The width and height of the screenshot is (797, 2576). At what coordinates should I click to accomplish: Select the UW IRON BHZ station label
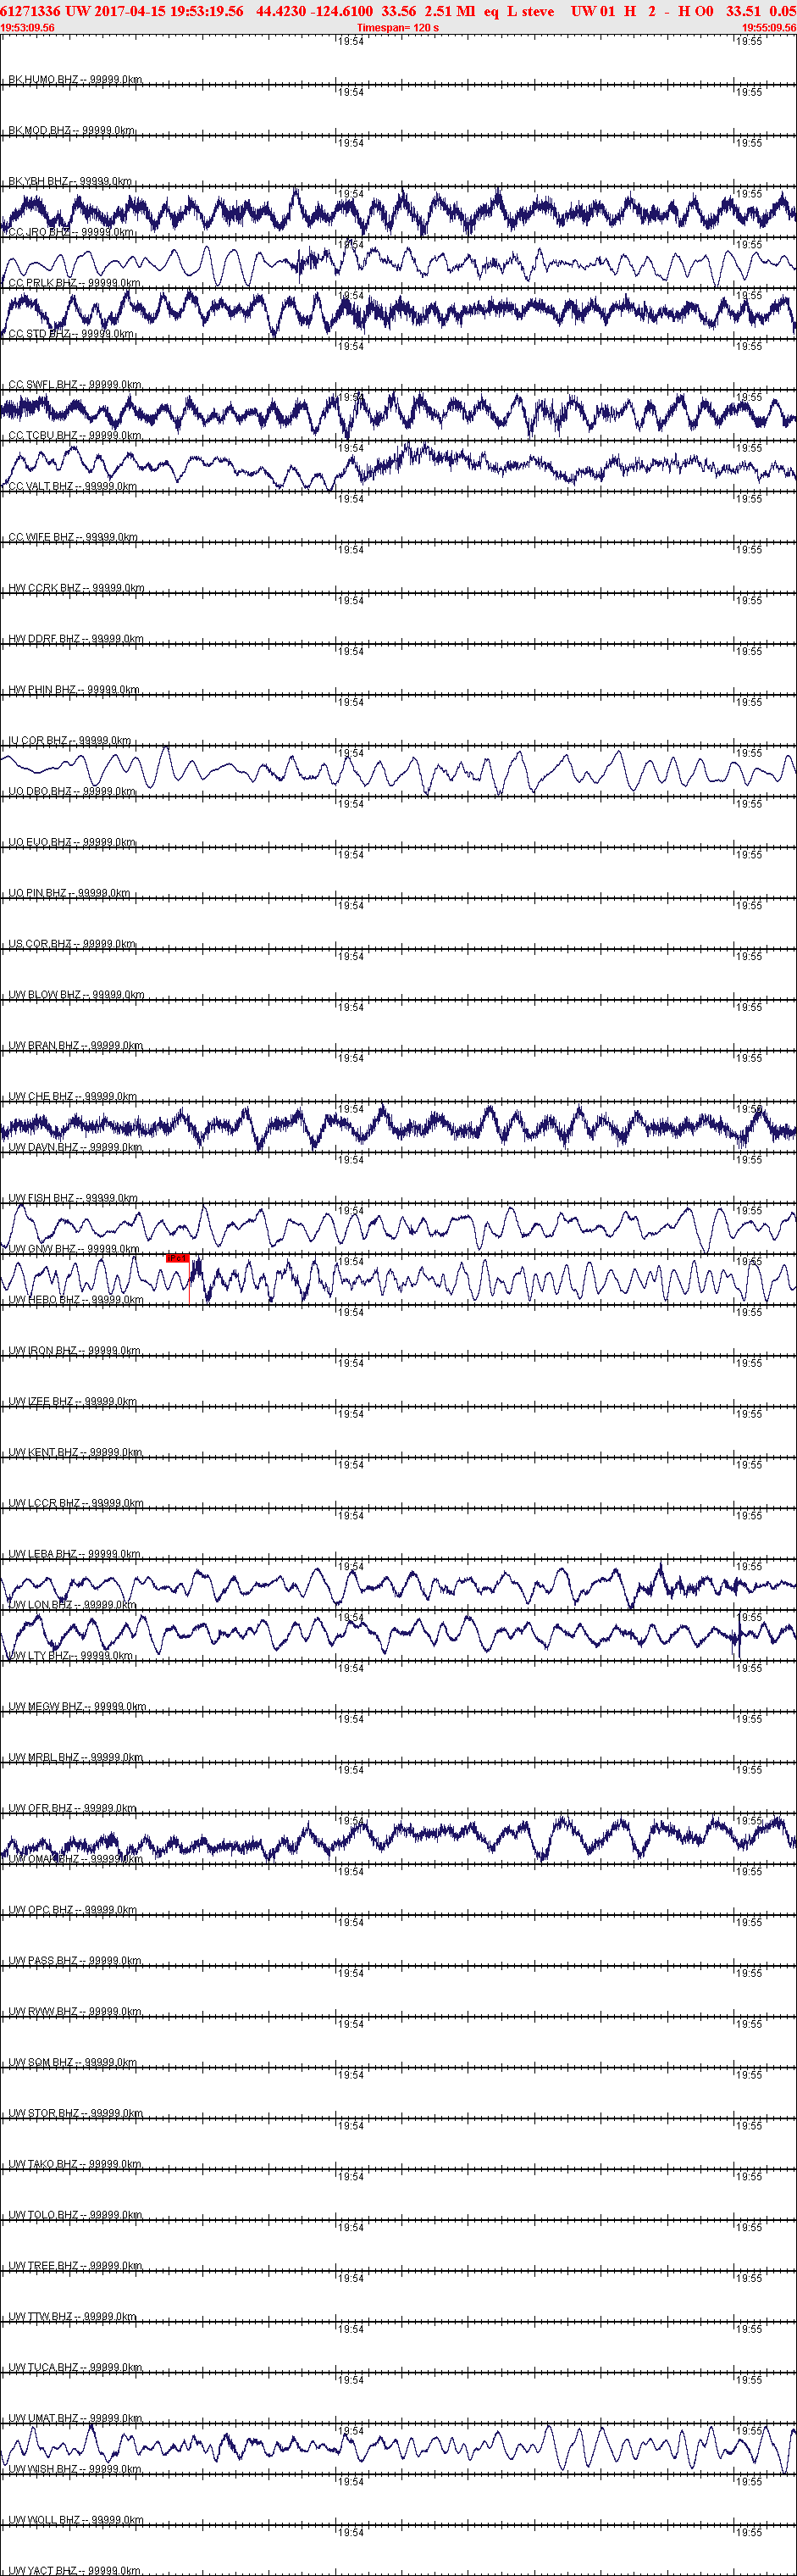pyautogui.click(x=74, y=1351)
